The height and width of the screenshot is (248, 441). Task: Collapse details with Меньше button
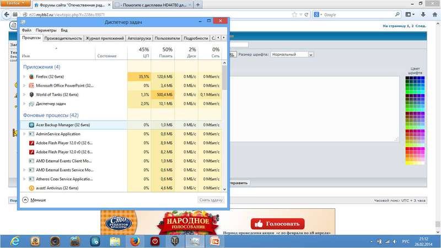coord(34,200)
